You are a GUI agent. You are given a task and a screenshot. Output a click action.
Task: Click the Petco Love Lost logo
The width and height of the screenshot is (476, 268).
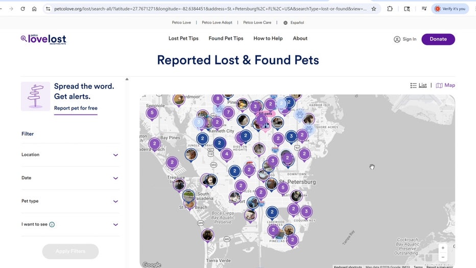(x=43, y=39)
